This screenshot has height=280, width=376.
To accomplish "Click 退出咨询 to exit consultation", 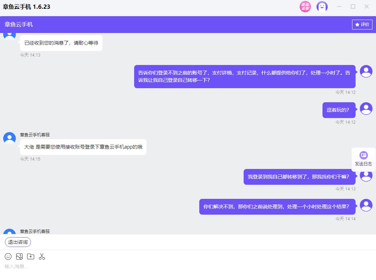I will click(x=18, y=242).
